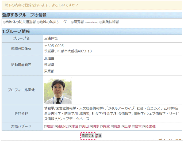Click the profile photo thumbnail
The height and width of the screenshot is (141, 184).
pos(58,90)
